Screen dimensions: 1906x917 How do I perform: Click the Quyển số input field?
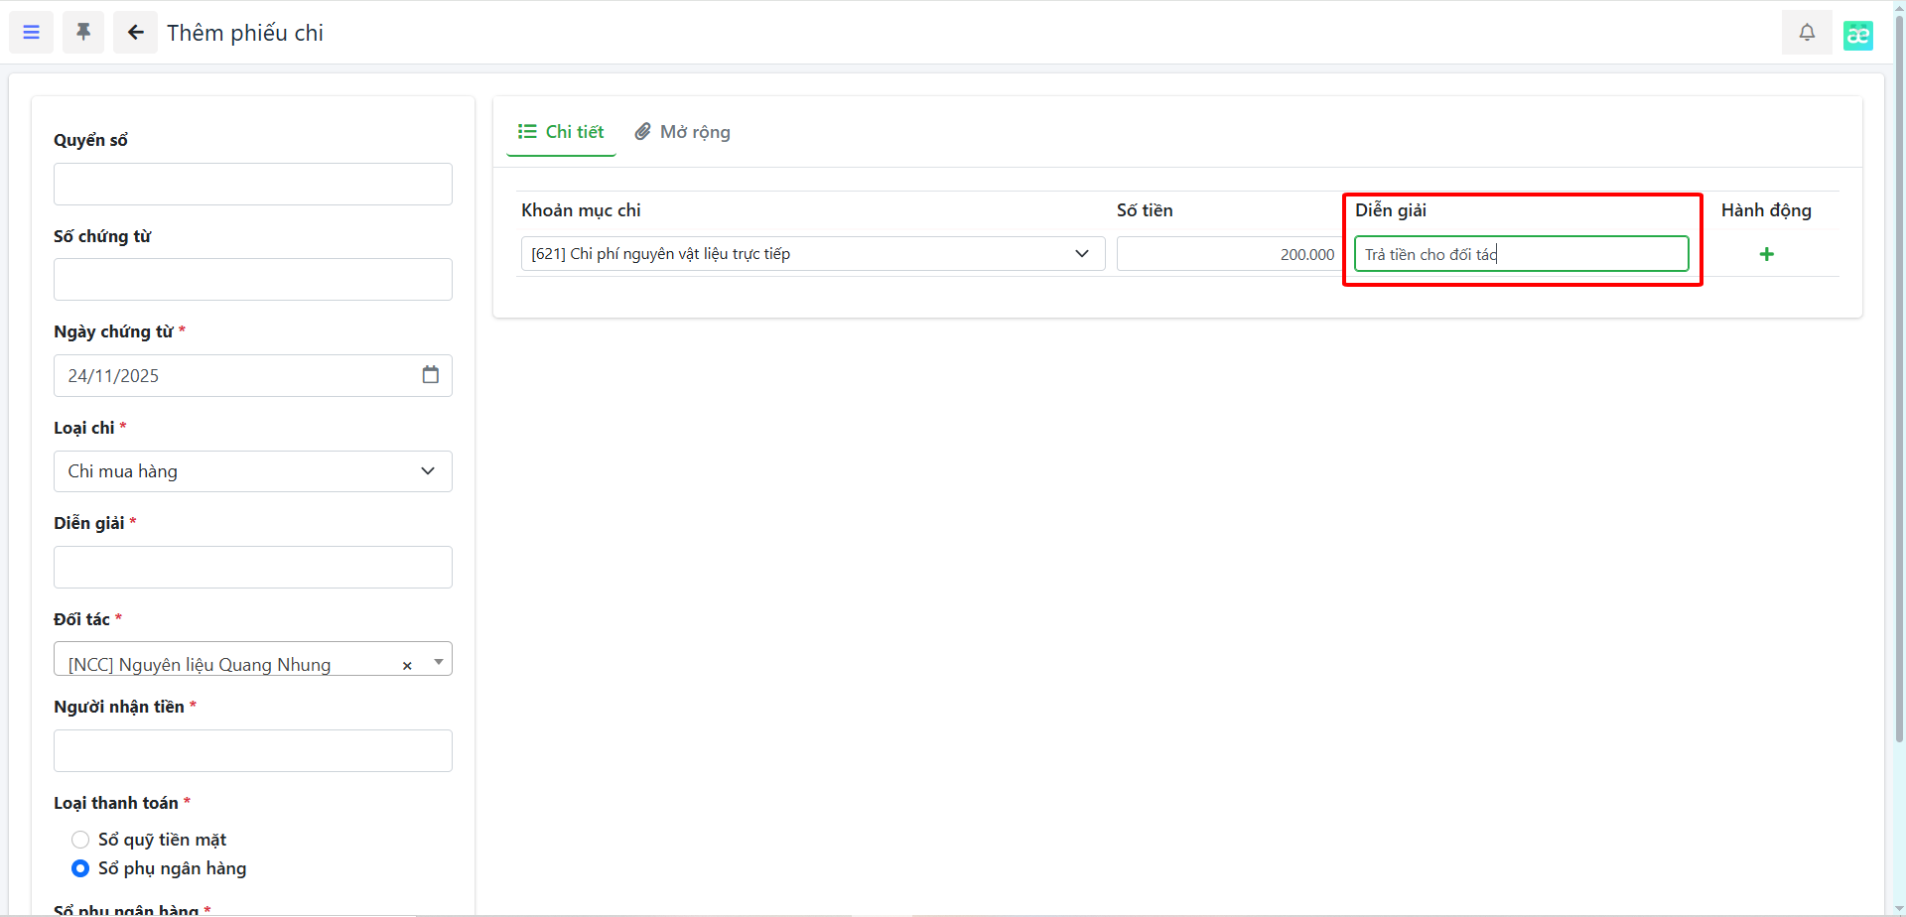pos(253,185)
